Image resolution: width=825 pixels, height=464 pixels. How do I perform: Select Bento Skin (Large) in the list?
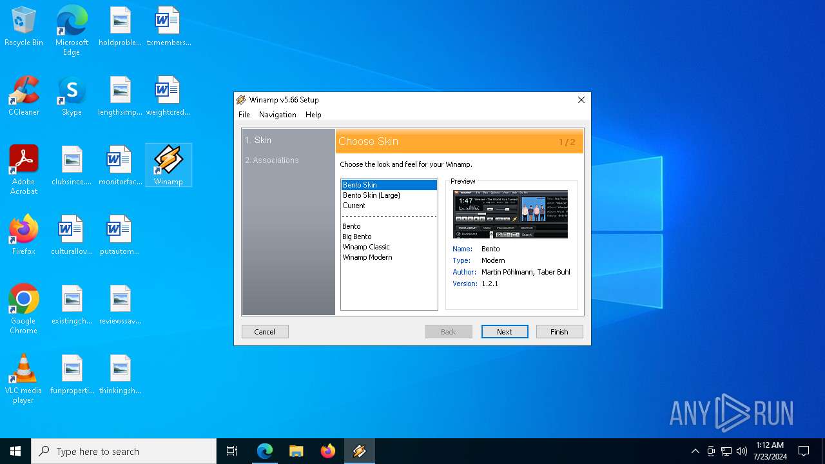[x=389, y=195]
